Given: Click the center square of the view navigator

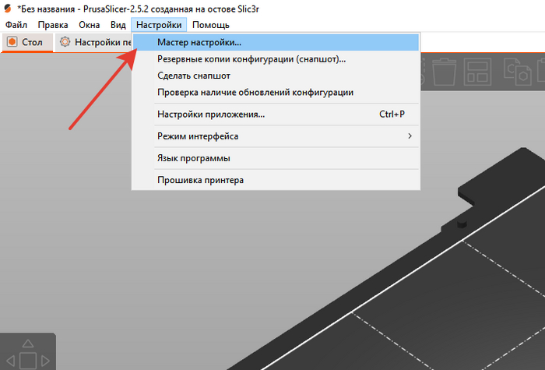Looking at the screenshot, I should pyautogui.click(x=28, y=361).
